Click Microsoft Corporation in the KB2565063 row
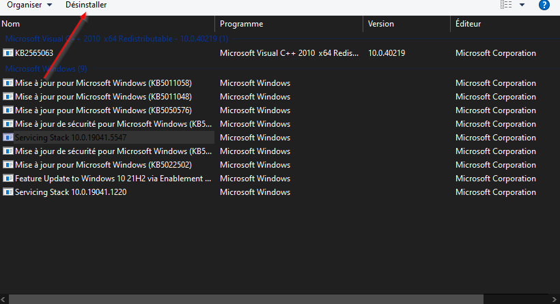Viewport: 560px width, 304px height. tap(495, 53)
